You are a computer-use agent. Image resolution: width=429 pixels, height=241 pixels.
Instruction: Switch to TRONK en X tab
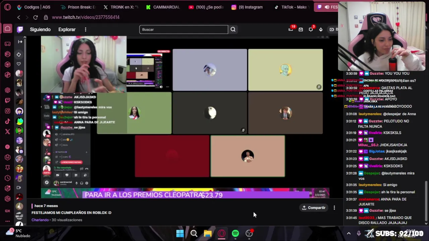point(121,7)
